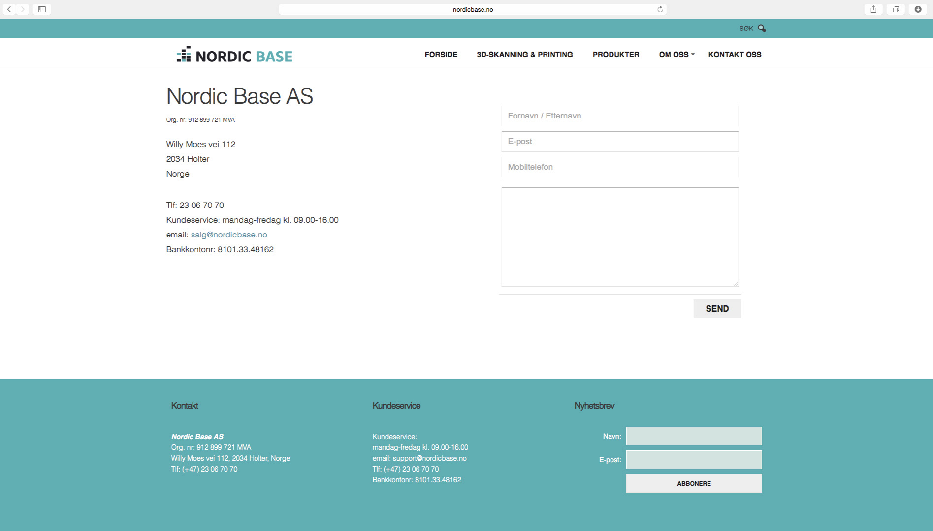Click the Nordic Base logo
The width and height of the screenshot is (933, 531).
point(235,55)
